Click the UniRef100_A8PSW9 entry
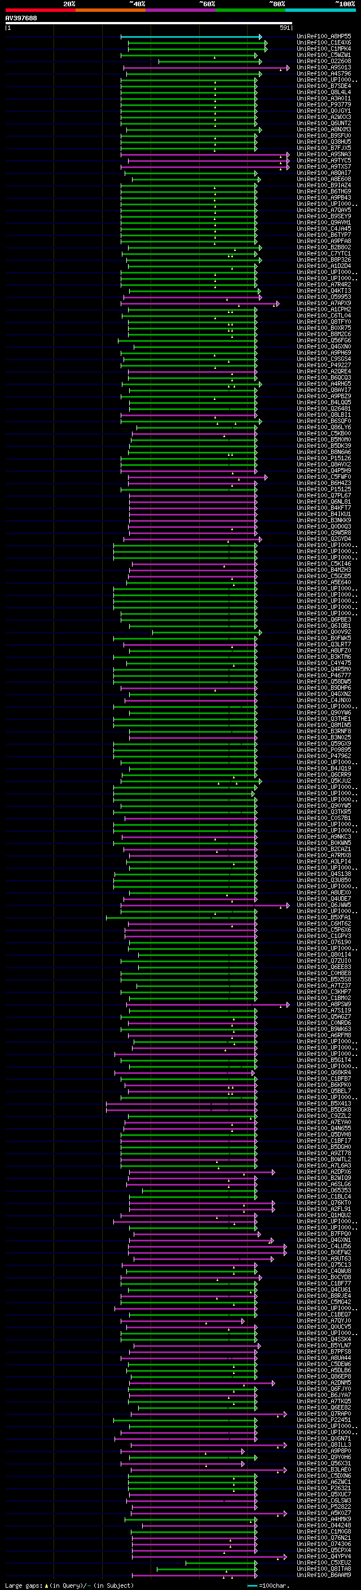Viewport: 361px width, 1590px height. (324, 1004)
